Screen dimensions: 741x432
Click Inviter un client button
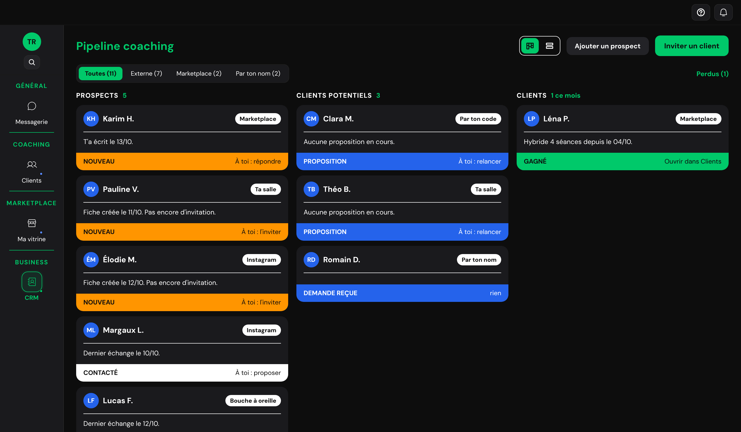tap(691, 46)
